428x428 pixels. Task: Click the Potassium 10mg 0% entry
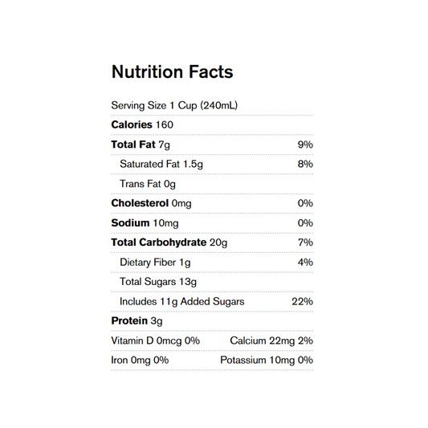267,361
